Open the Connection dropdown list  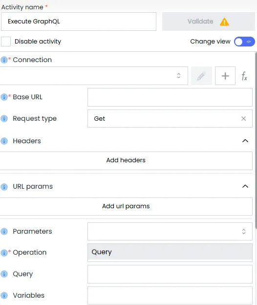pyautogui.click(x=94, y=76)
